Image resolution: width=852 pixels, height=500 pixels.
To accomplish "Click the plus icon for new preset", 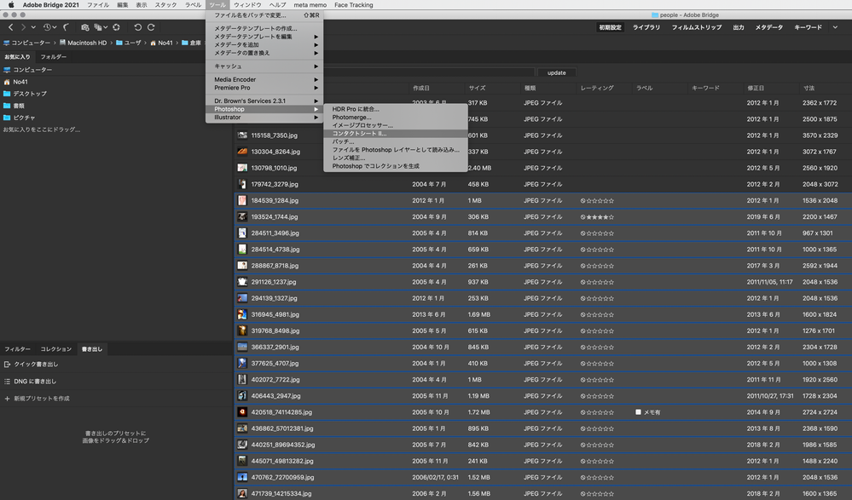I will (7, 399).
